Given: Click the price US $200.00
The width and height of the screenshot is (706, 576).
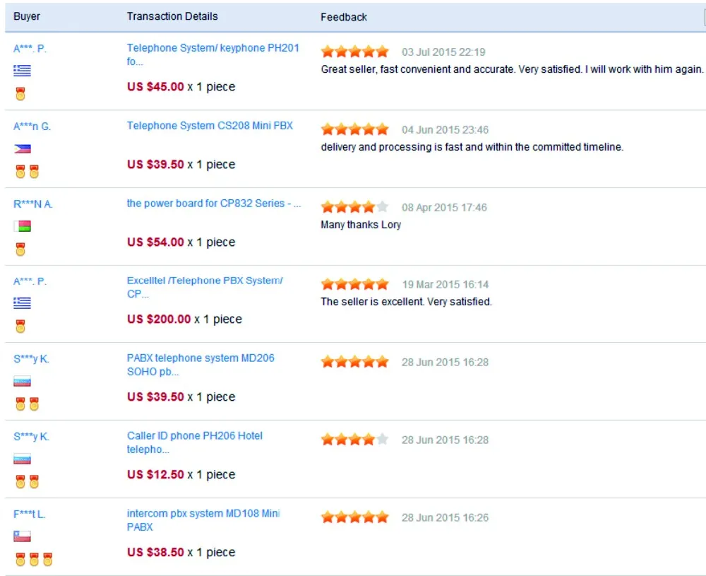Looking at the screenshot, I should click(159, 319).
